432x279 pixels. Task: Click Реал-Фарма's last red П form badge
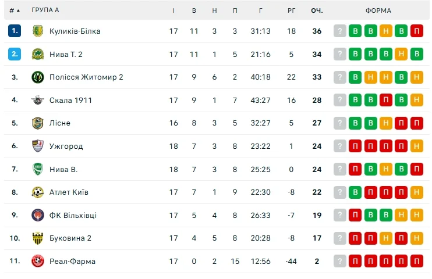click(416, 261)
